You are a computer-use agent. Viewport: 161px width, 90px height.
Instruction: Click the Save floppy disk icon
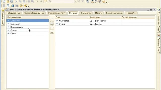tap(12, 1)
